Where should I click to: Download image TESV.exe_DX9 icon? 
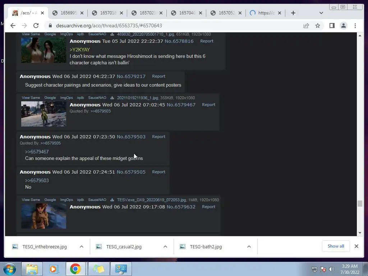click(112, 200)
